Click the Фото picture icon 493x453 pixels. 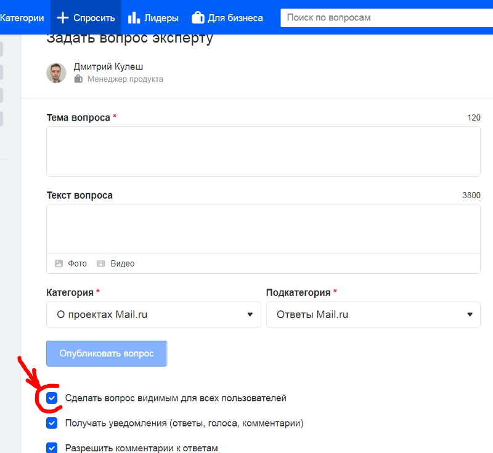tap(59, 263)
